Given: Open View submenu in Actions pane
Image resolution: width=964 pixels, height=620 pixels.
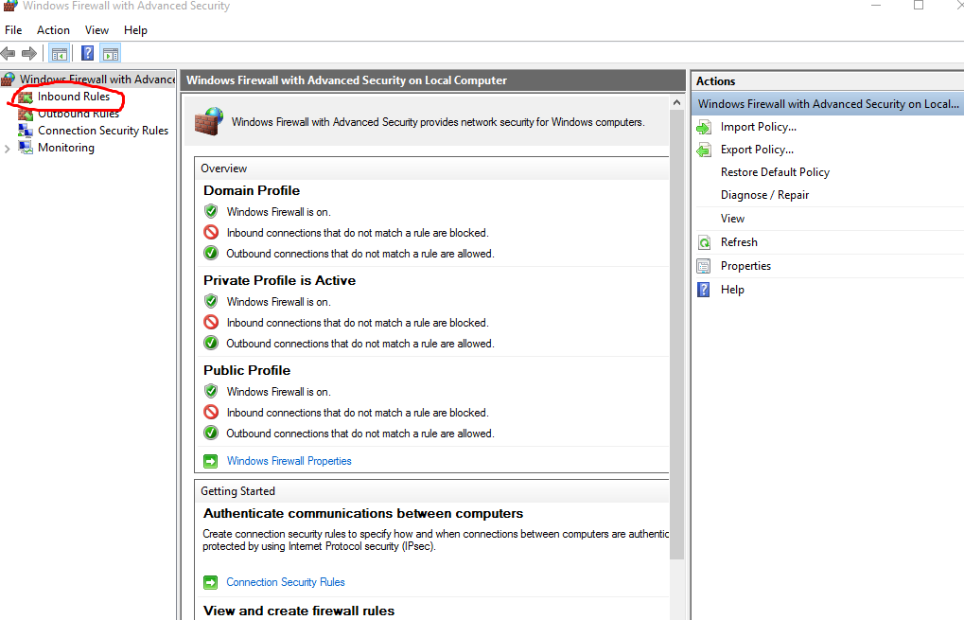Looking at the screenshot, I should click(x=733, y=219).
